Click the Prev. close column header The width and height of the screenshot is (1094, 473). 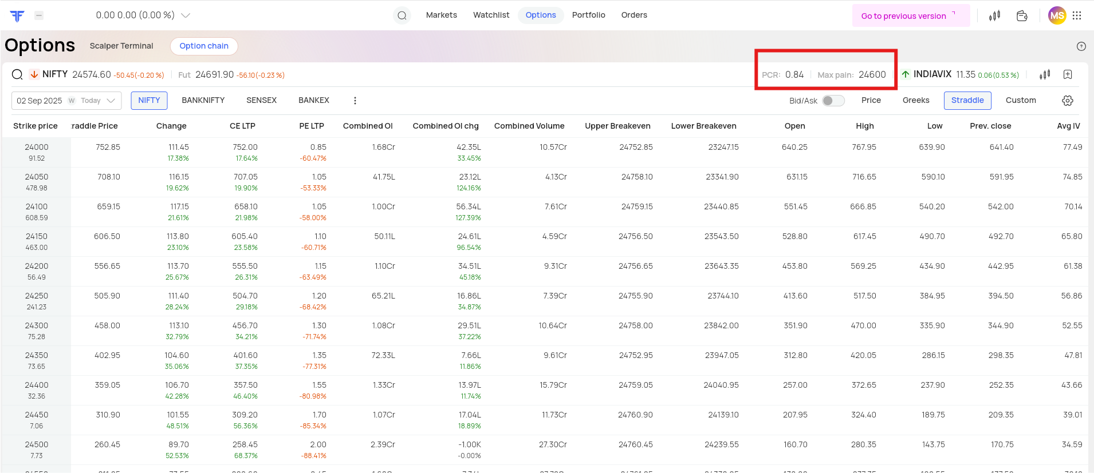990,126
